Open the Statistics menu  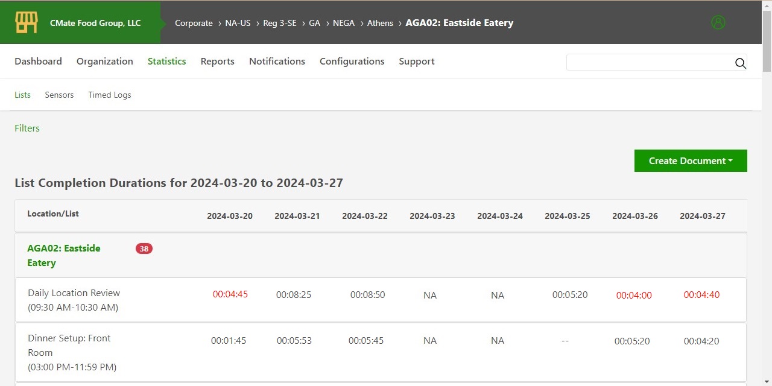pos(166,62)
